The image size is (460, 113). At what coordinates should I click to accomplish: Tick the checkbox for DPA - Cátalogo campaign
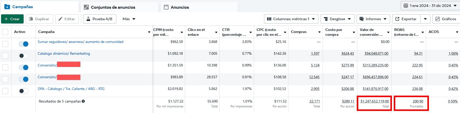[5, 91]
